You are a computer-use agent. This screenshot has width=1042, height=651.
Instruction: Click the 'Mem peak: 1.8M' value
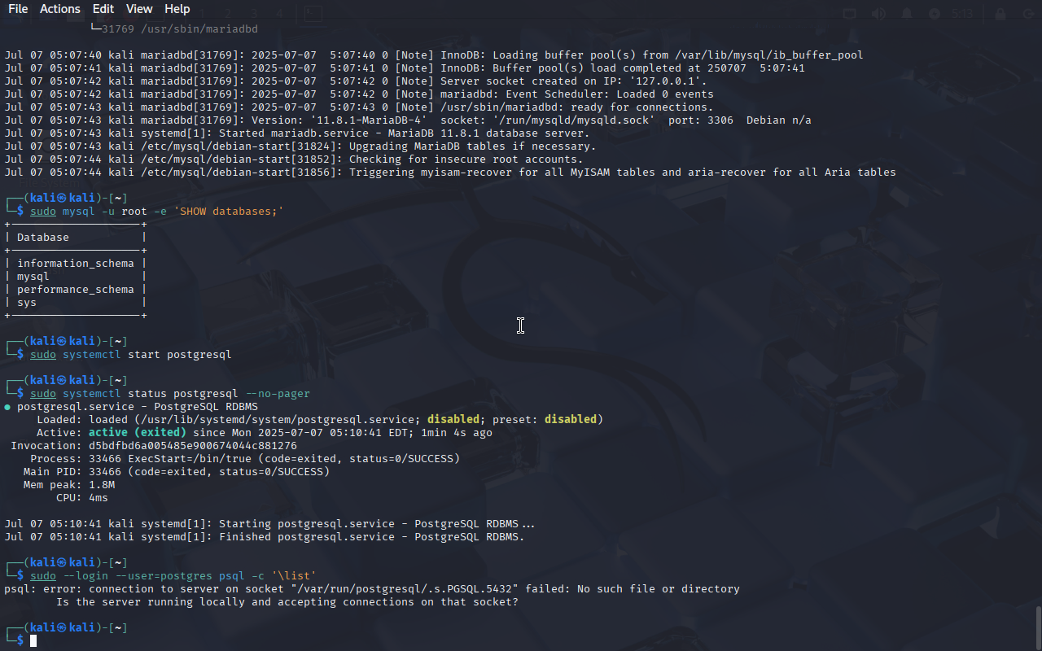(x=102, y=485)
